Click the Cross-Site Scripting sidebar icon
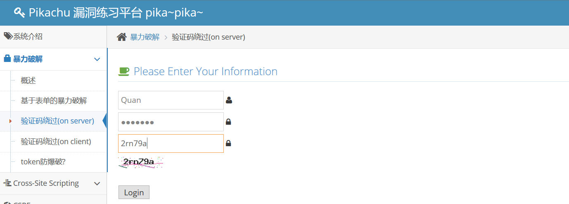569x204 pixels. tap(7, 183)
